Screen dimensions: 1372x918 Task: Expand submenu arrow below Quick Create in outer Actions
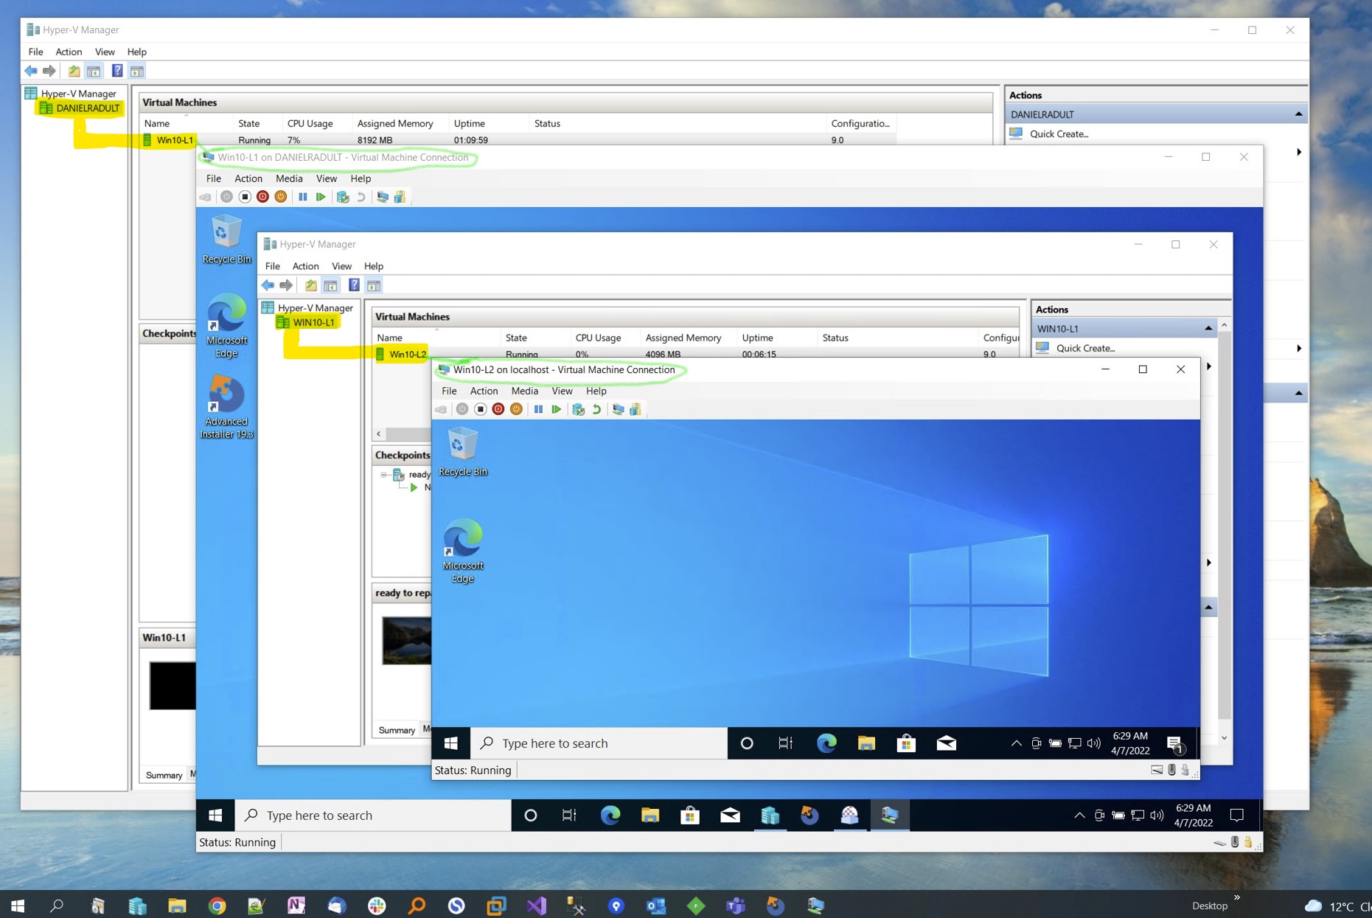[x=1298, y=152]
